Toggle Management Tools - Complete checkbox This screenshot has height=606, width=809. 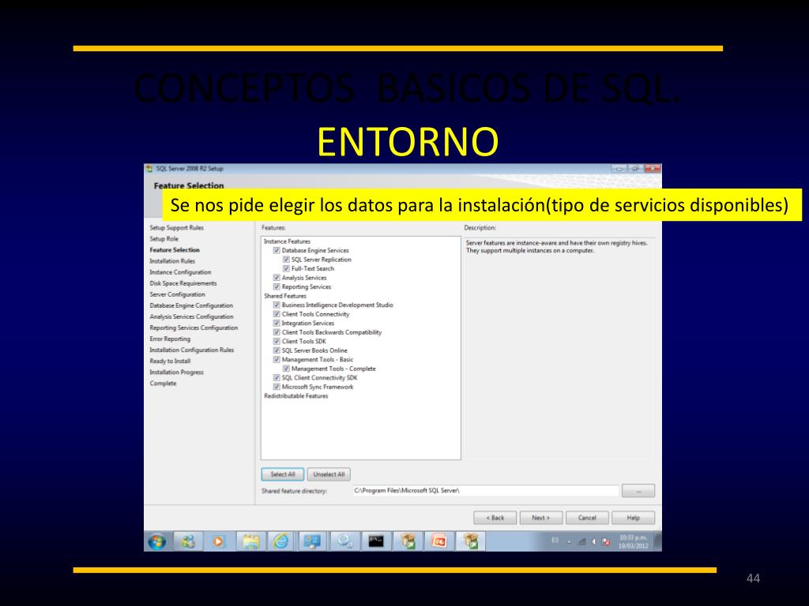click(286, 369)
